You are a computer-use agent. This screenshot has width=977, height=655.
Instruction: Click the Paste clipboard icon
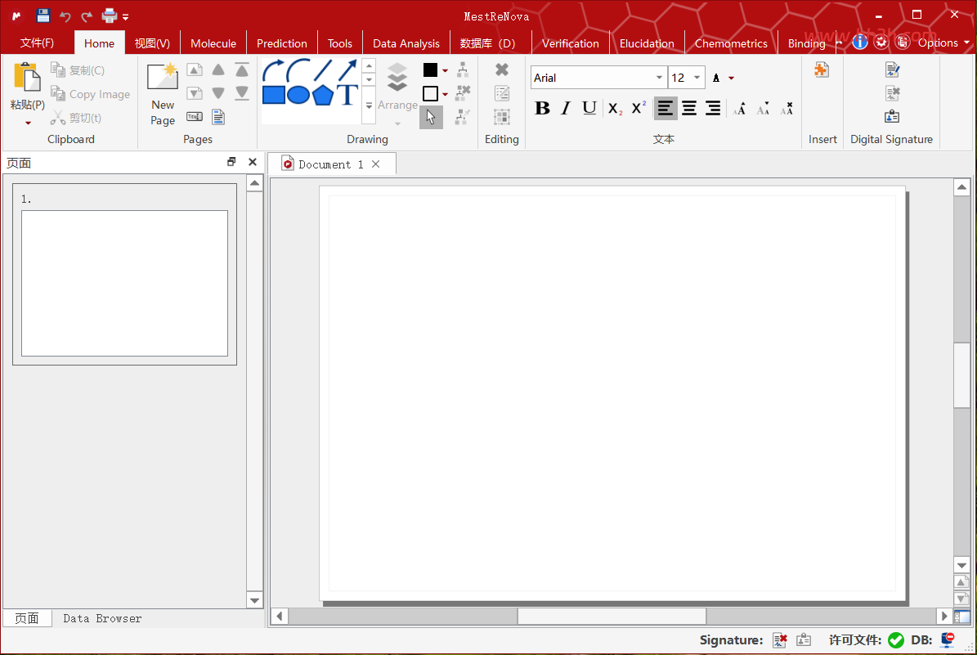click(27, 78)
